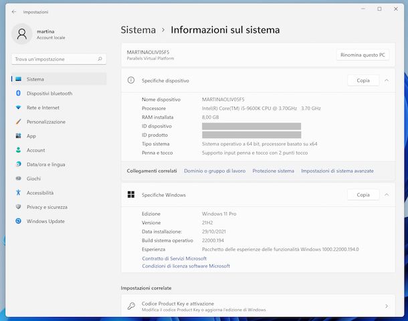Open Protezione sistema link
This screenshot has width=408, height=321.
pos(273,171)
